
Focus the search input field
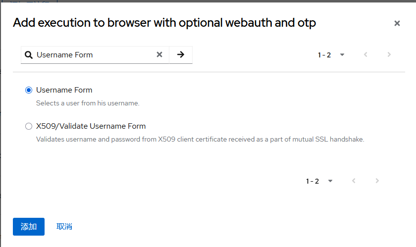94,55
